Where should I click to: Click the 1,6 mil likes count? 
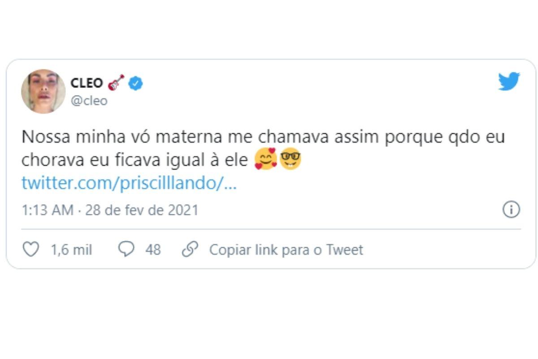click(x=71, y=250)
